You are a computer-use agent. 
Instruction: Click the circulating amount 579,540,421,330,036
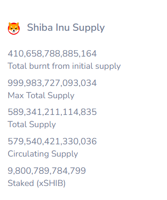click(52, 142)
